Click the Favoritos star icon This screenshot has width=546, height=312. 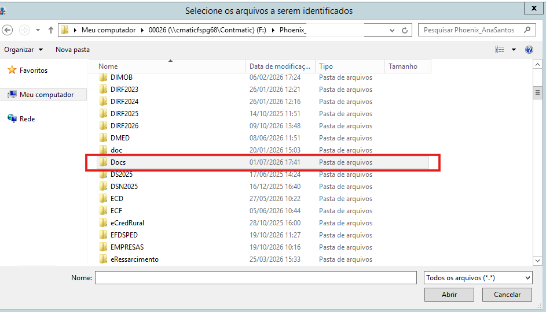pyautogui.click(x=12, y=70)
